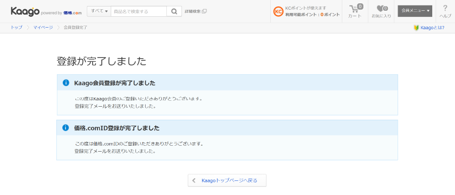Screen dimensions: 455x195
Task: Click the back chevron on the Kaagoトップページへ戻る button
Action: 194,180
